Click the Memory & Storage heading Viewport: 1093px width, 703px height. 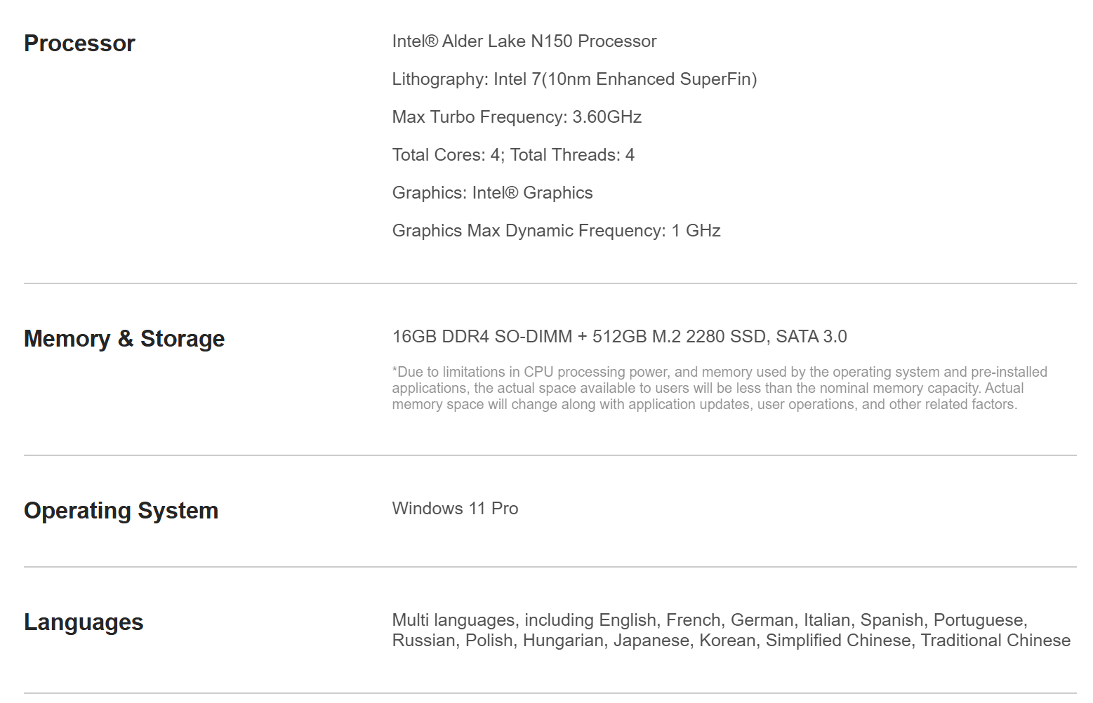(x=124, y=339)
